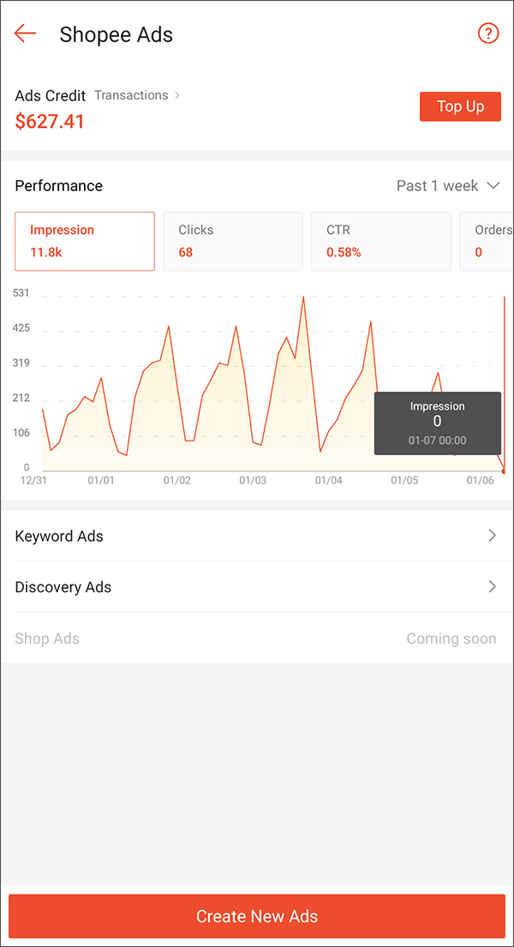Image resolution: width=514 pixels, height=947 pixels.
Task: Select the Impression metric card
Action: click(x=85, y=241)
